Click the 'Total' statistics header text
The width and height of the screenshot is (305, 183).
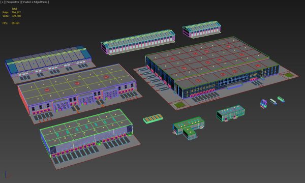(14, 9)
